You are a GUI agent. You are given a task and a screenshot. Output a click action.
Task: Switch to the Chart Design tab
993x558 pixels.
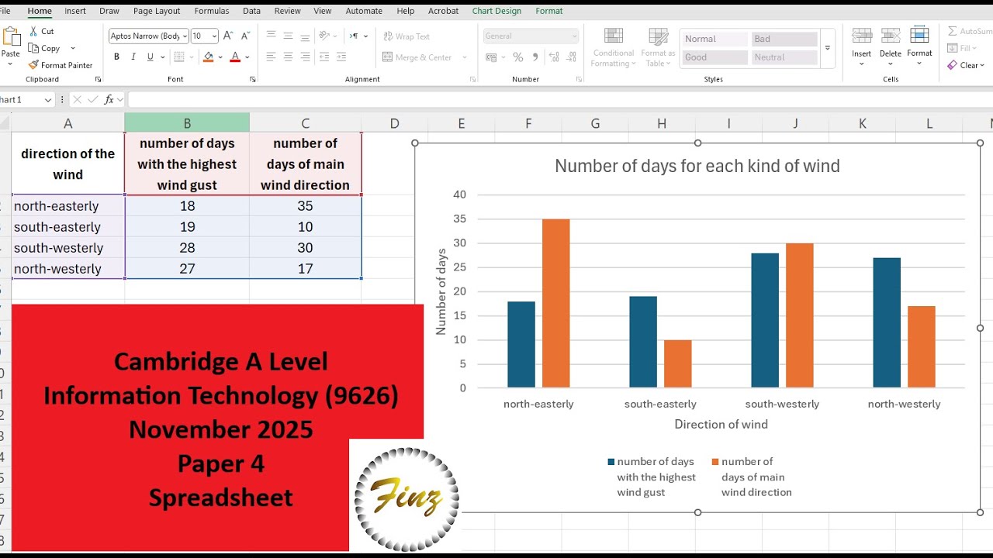point(497,11)
